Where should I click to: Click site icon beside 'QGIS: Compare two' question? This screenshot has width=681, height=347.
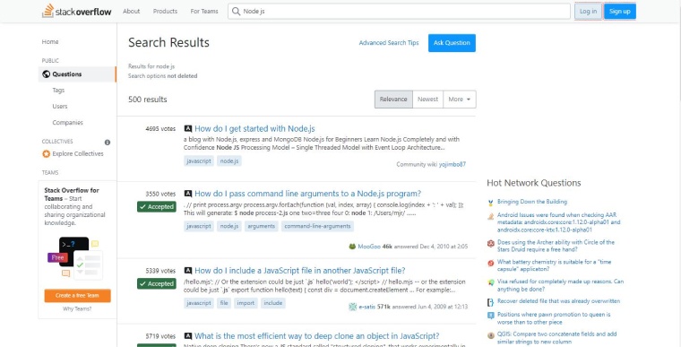point(491,335)
